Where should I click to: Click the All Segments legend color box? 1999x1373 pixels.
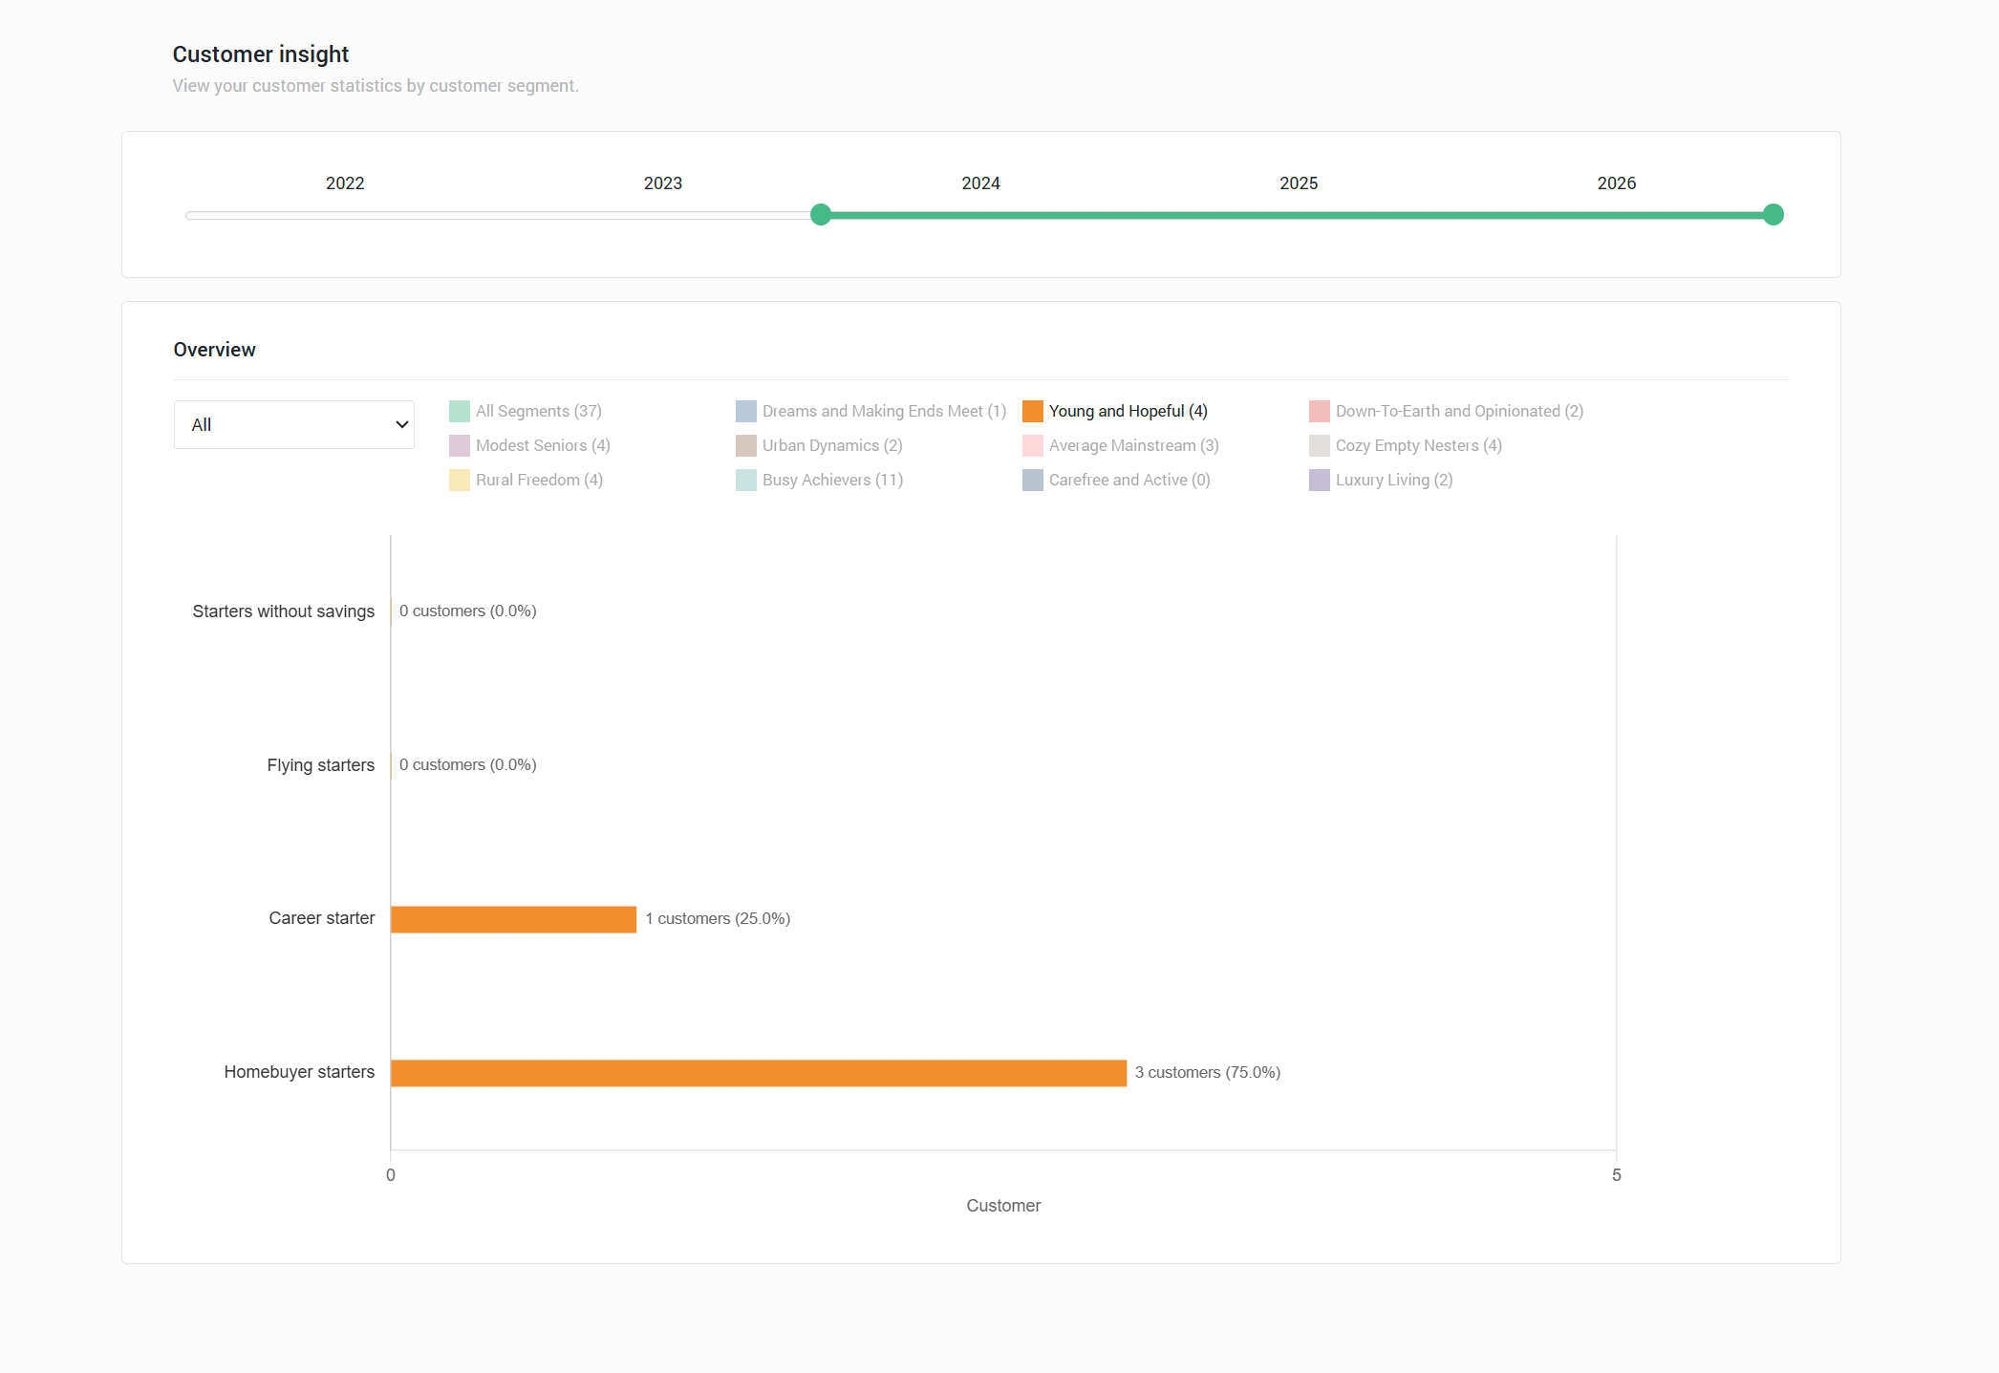(460, 411)
